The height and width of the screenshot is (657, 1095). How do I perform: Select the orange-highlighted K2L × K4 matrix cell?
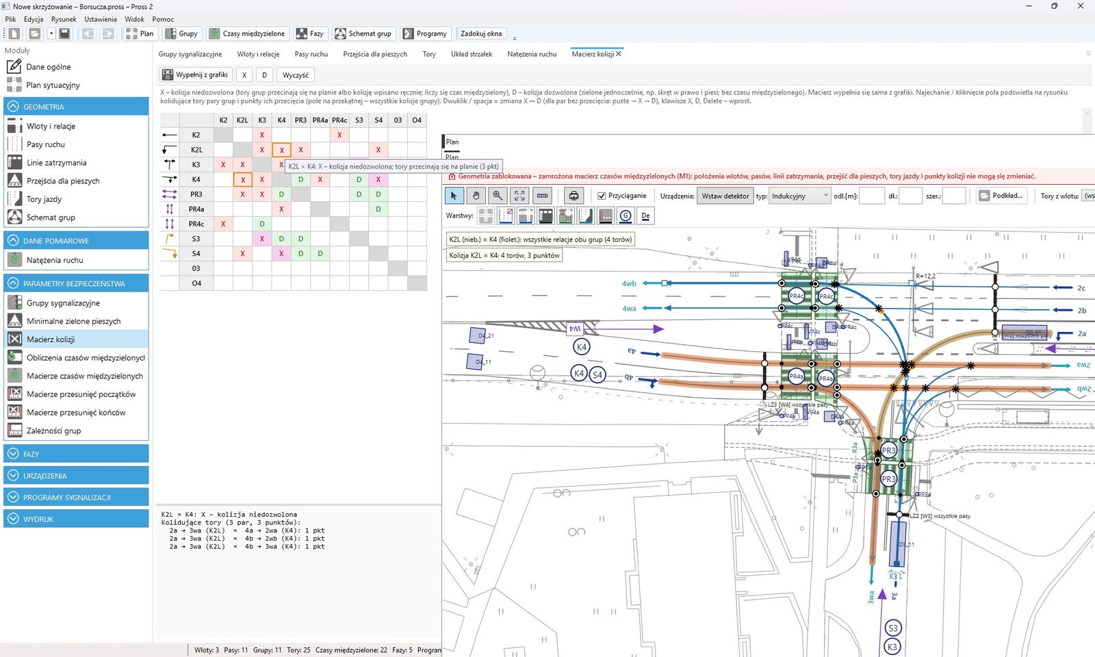(x=281, y=150)
